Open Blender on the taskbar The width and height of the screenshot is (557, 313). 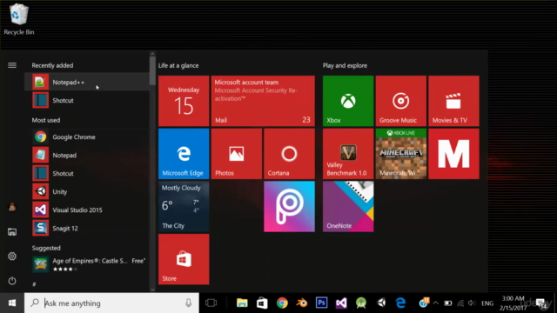pos(302,303)
